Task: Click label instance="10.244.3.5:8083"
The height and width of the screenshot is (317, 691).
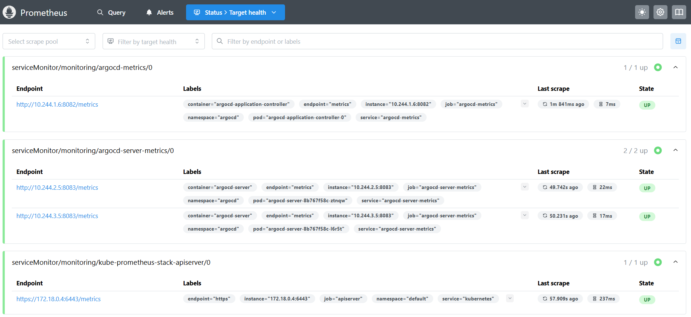Action: (361, 216)
